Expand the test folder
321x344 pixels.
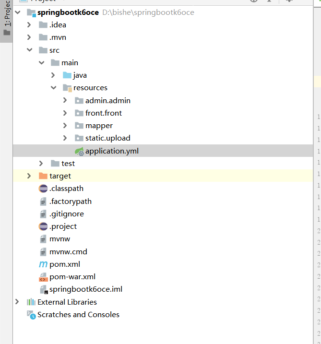[41, 164]
